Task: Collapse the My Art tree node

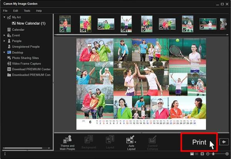Action: [x=4, y=17]
